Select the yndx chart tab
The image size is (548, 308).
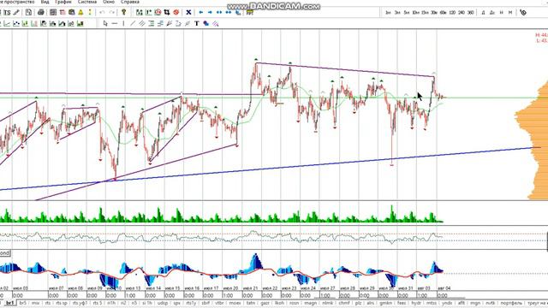(447, 303)
